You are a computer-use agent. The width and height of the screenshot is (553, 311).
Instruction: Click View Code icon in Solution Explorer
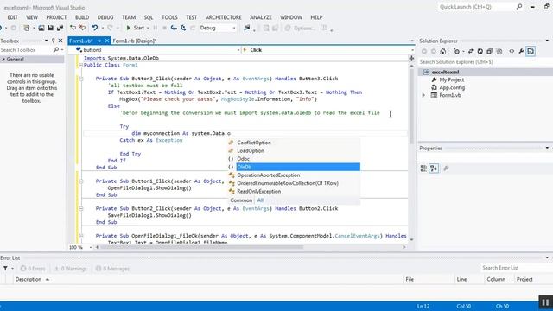(x=512, y=52)
